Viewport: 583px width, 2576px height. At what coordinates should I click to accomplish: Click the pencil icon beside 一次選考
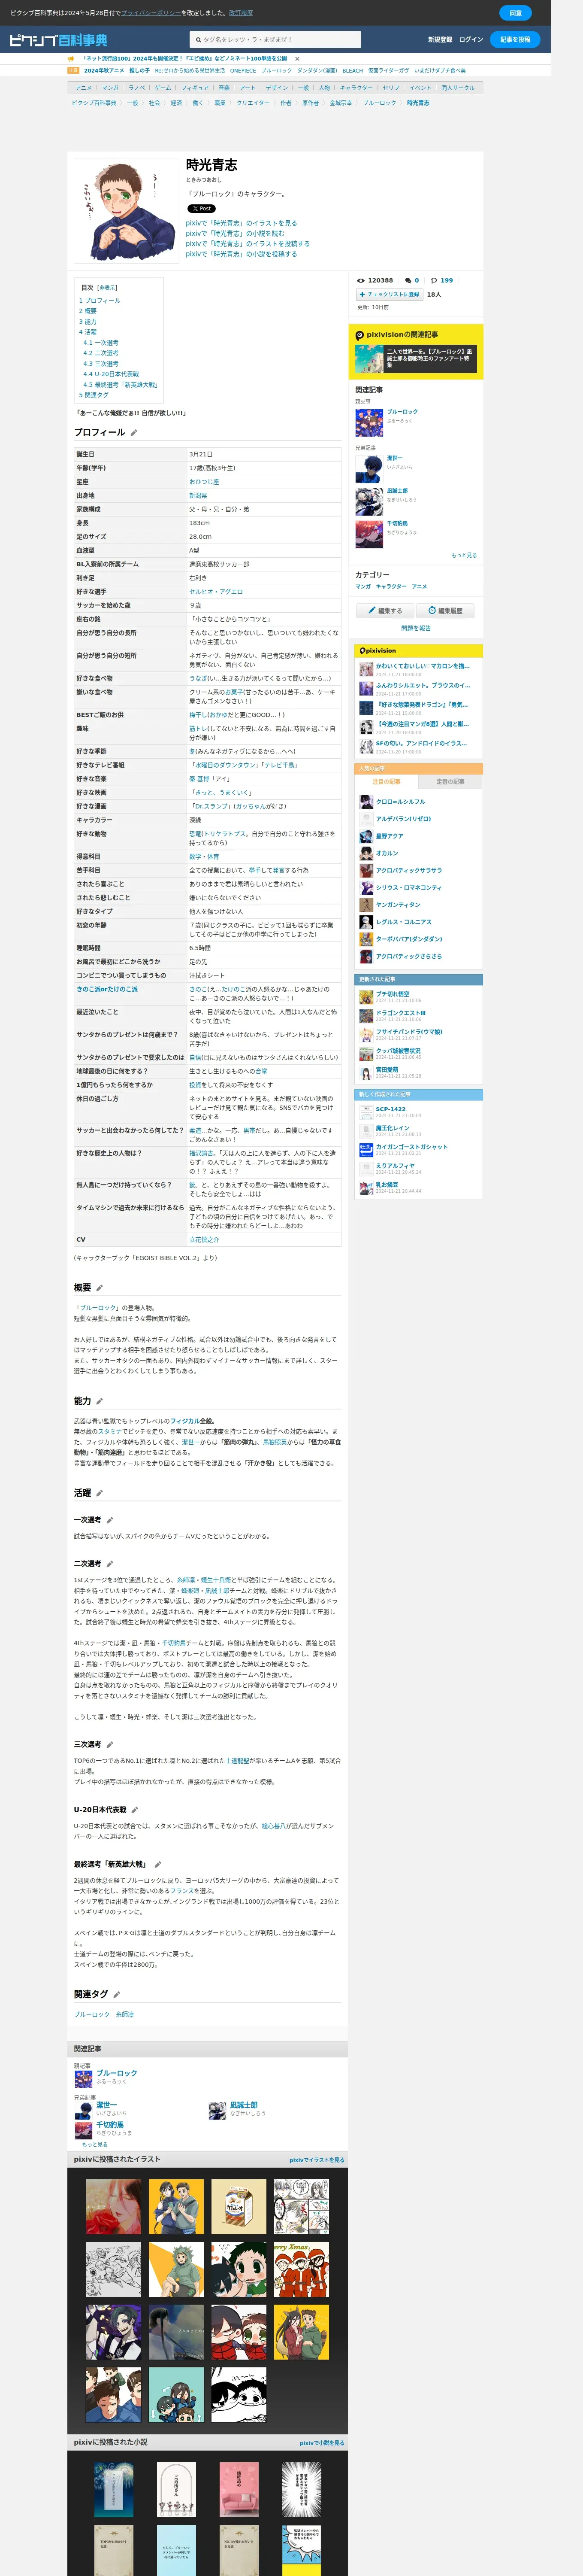click(110, 1520)
